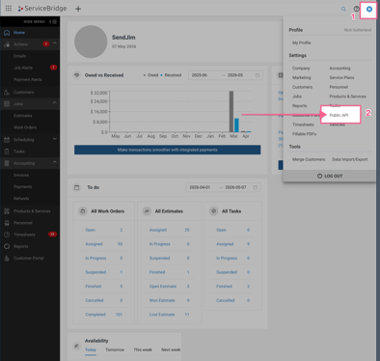Select the Tomorrow availability tab
The image size is (380, 361).
click(x=115, y=349)
